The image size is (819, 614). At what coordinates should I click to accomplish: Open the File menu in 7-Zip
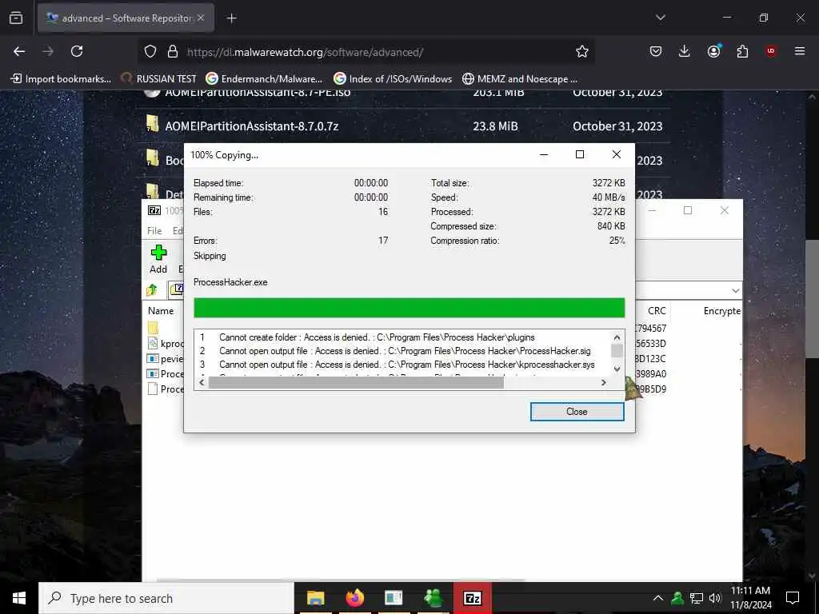tap(154, 231)
